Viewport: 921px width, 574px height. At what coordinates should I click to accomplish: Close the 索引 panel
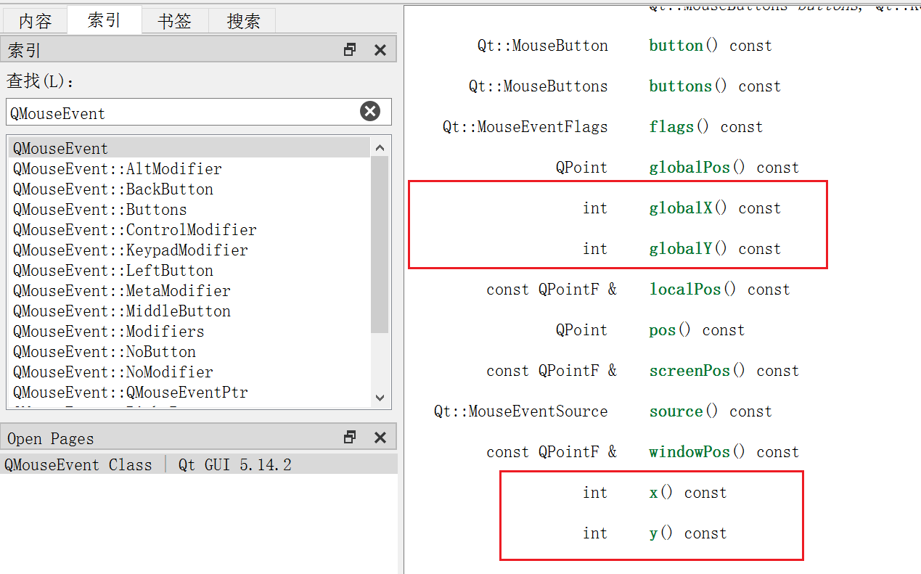[380, 49]
